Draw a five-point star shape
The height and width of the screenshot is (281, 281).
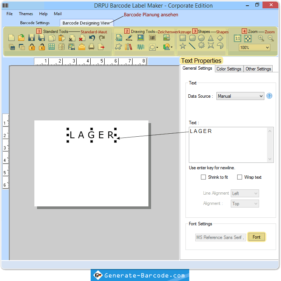pos(183,46)
